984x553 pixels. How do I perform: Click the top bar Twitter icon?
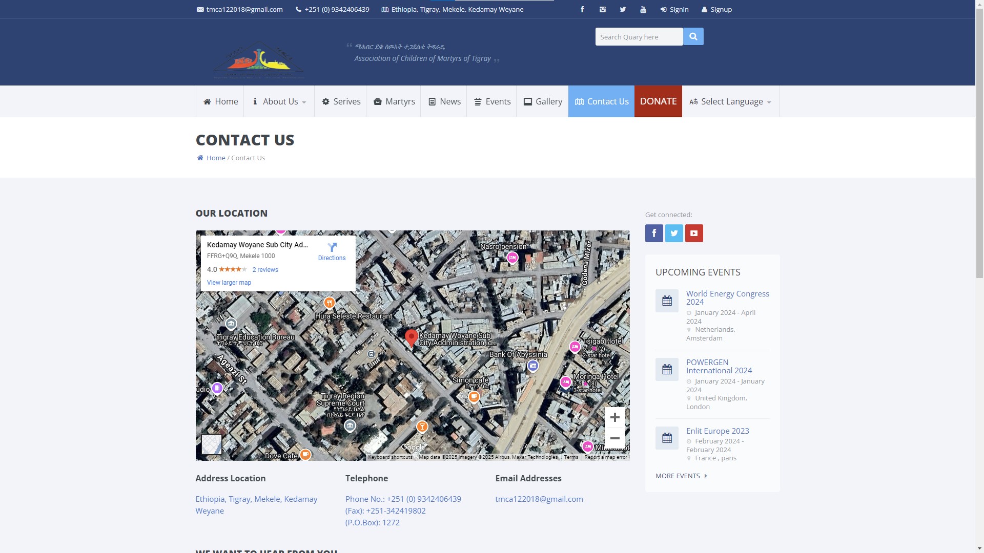click(x=623, y=9)
